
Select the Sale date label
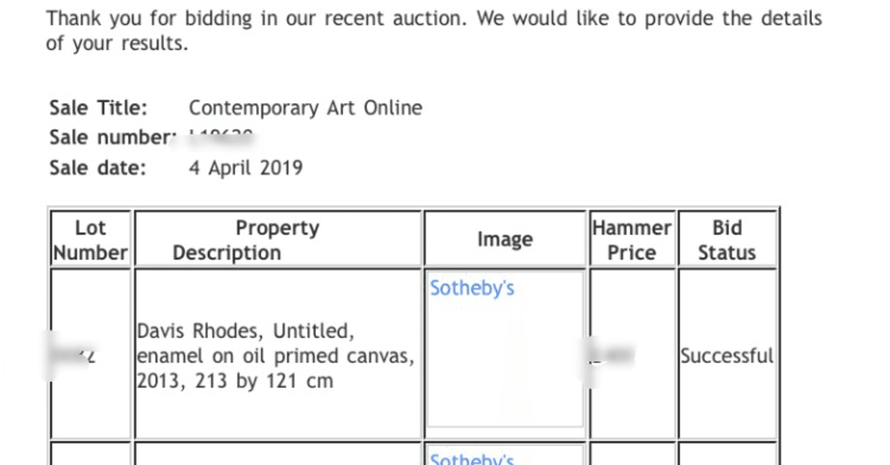point(98,168)
